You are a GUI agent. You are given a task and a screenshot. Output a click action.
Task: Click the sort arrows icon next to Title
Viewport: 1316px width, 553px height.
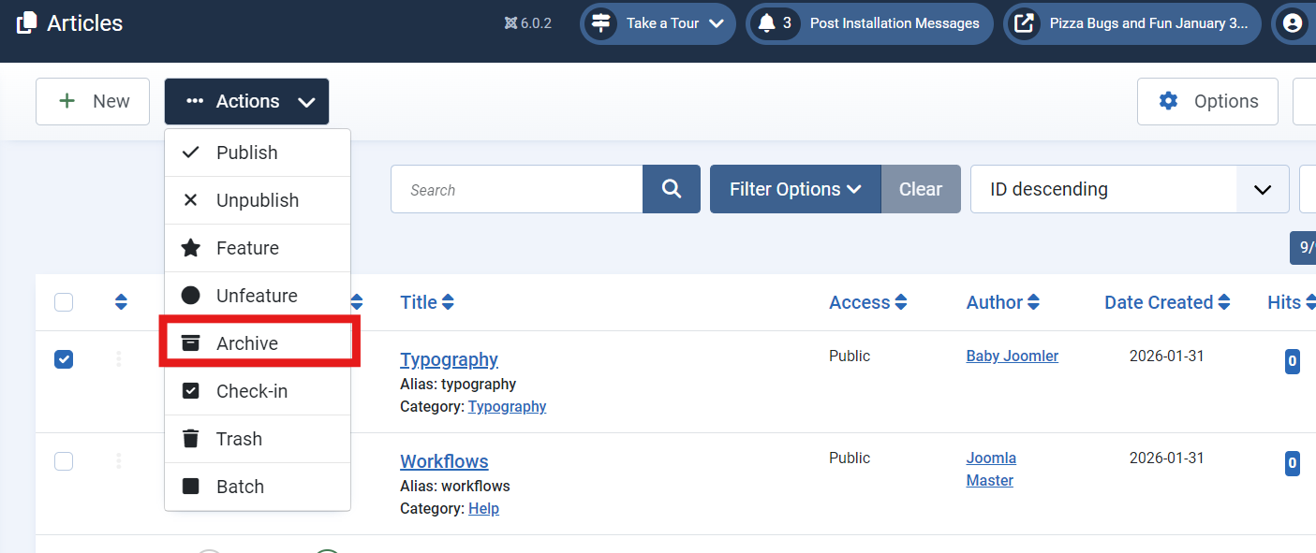[x=448, y=302]
